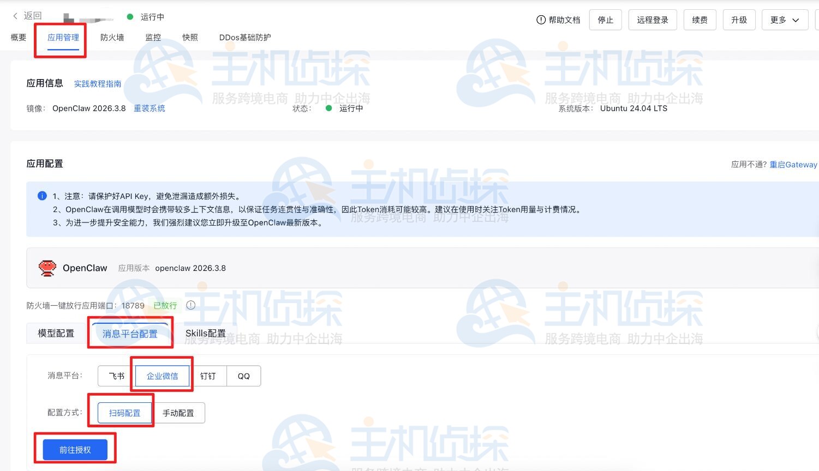Select QQ as the message platform

(x=243, y=376)
